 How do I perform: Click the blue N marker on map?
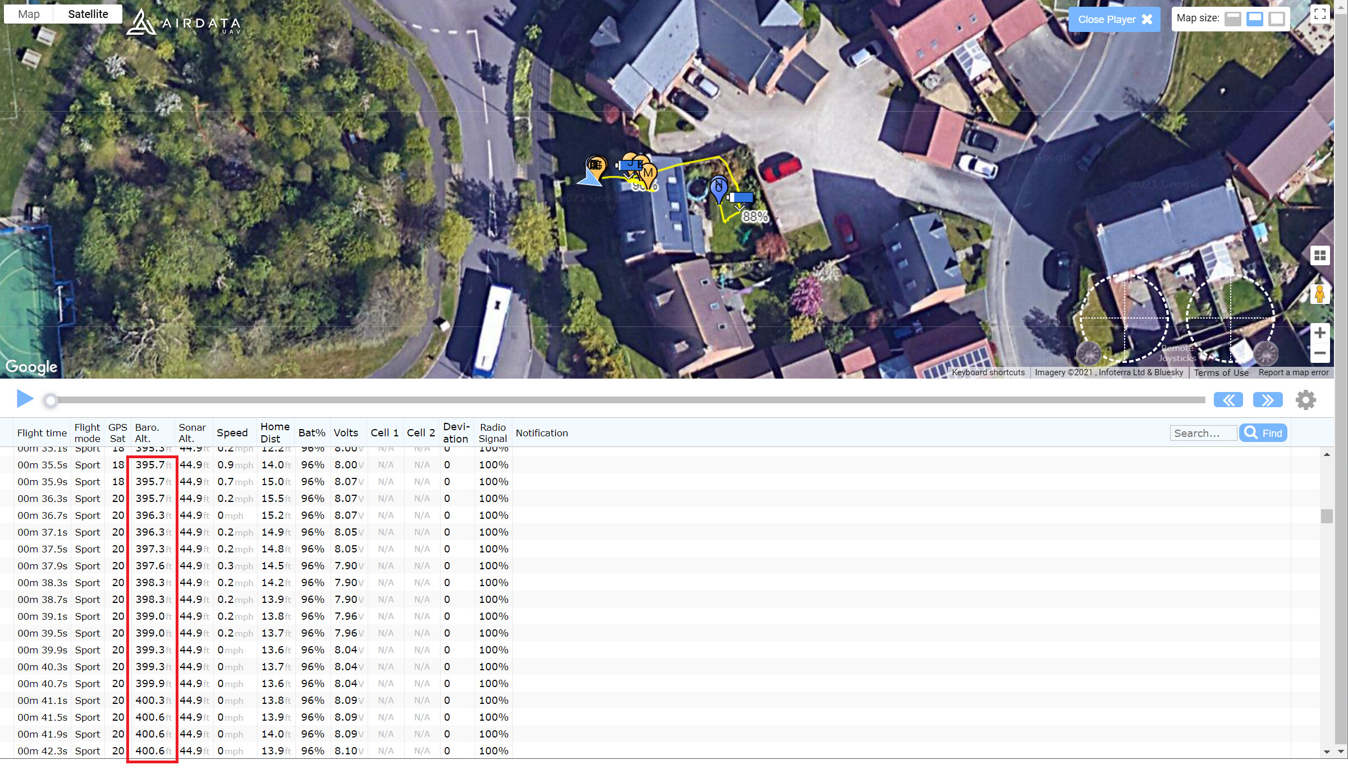(x=718, y=187)
